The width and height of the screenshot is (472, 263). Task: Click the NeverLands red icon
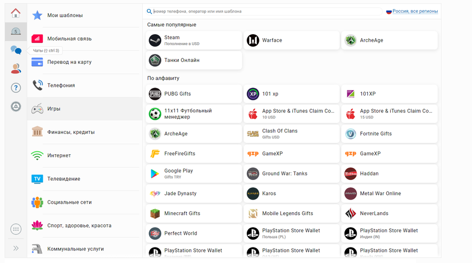[351, 214]
